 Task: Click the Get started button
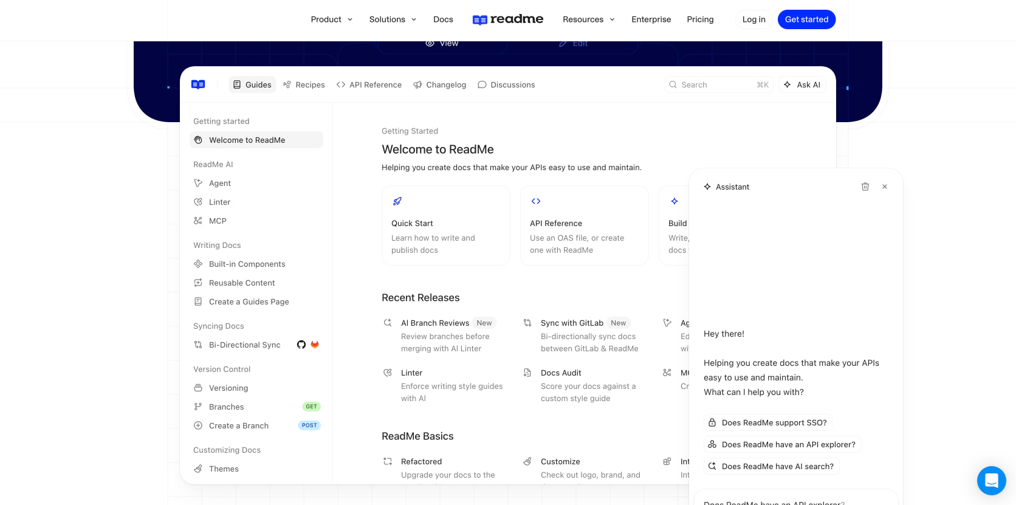807,19
